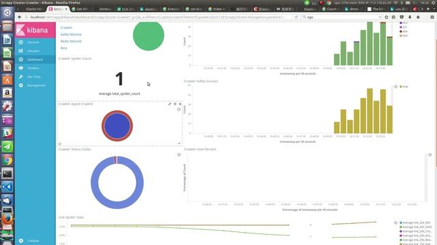Open the Discover section in Kibana sidebar
The width and height of the screenshot is (437, 245).
pos(35,42)
